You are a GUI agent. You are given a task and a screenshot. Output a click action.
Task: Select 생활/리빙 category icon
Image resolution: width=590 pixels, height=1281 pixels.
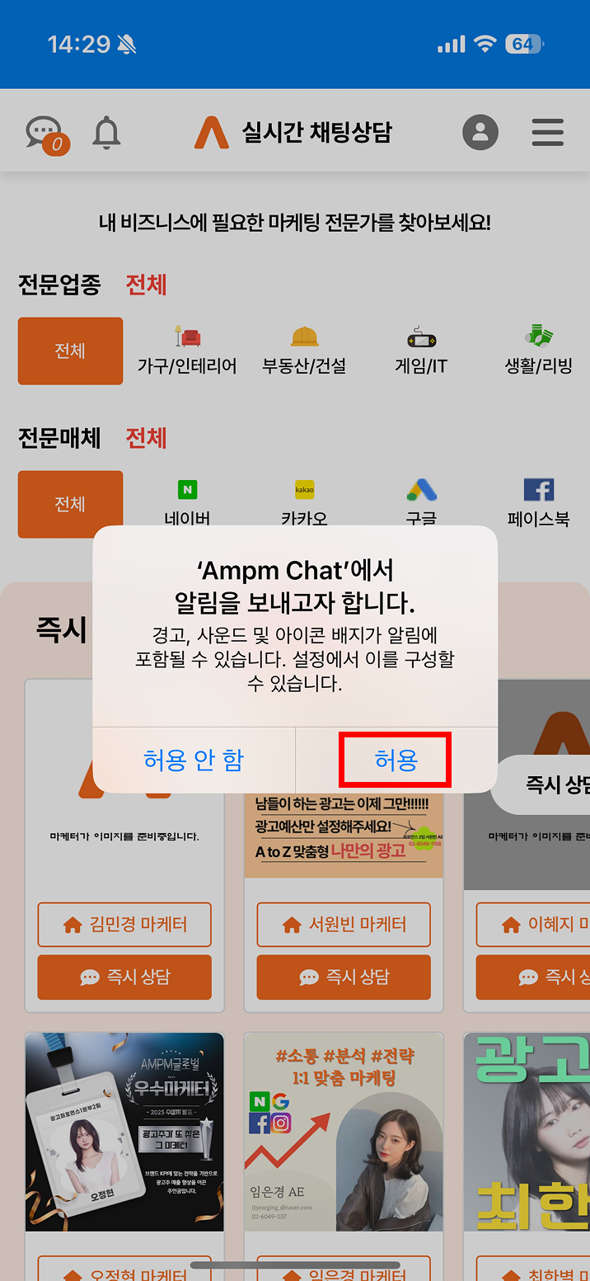(538, 337)
